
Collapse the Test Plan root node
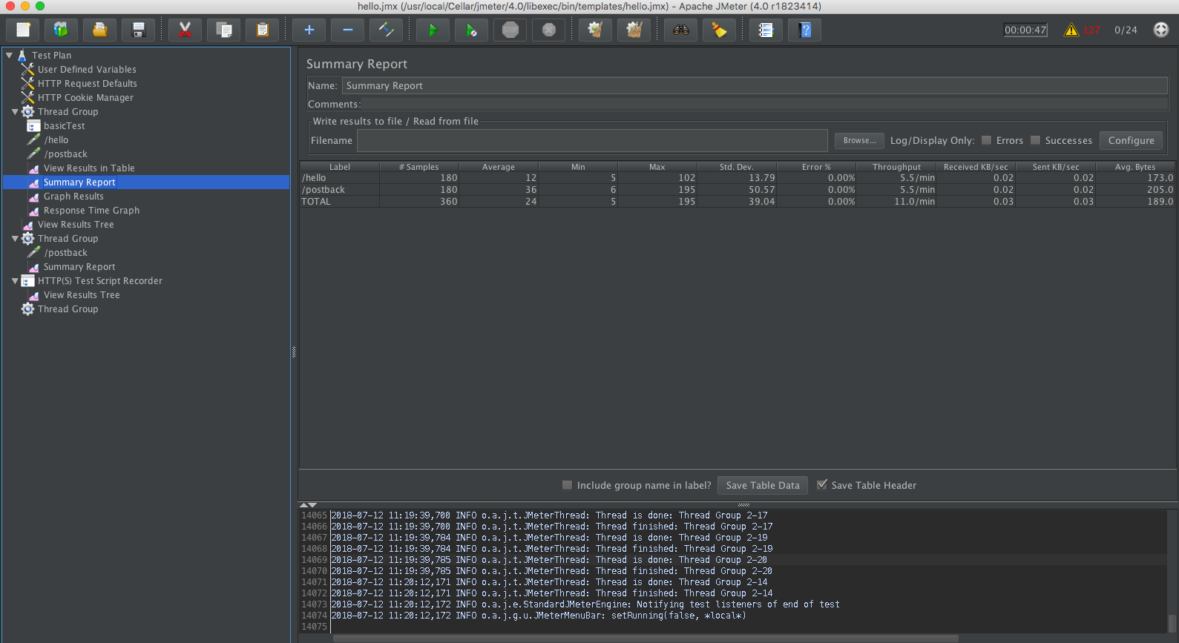point(9,55)
